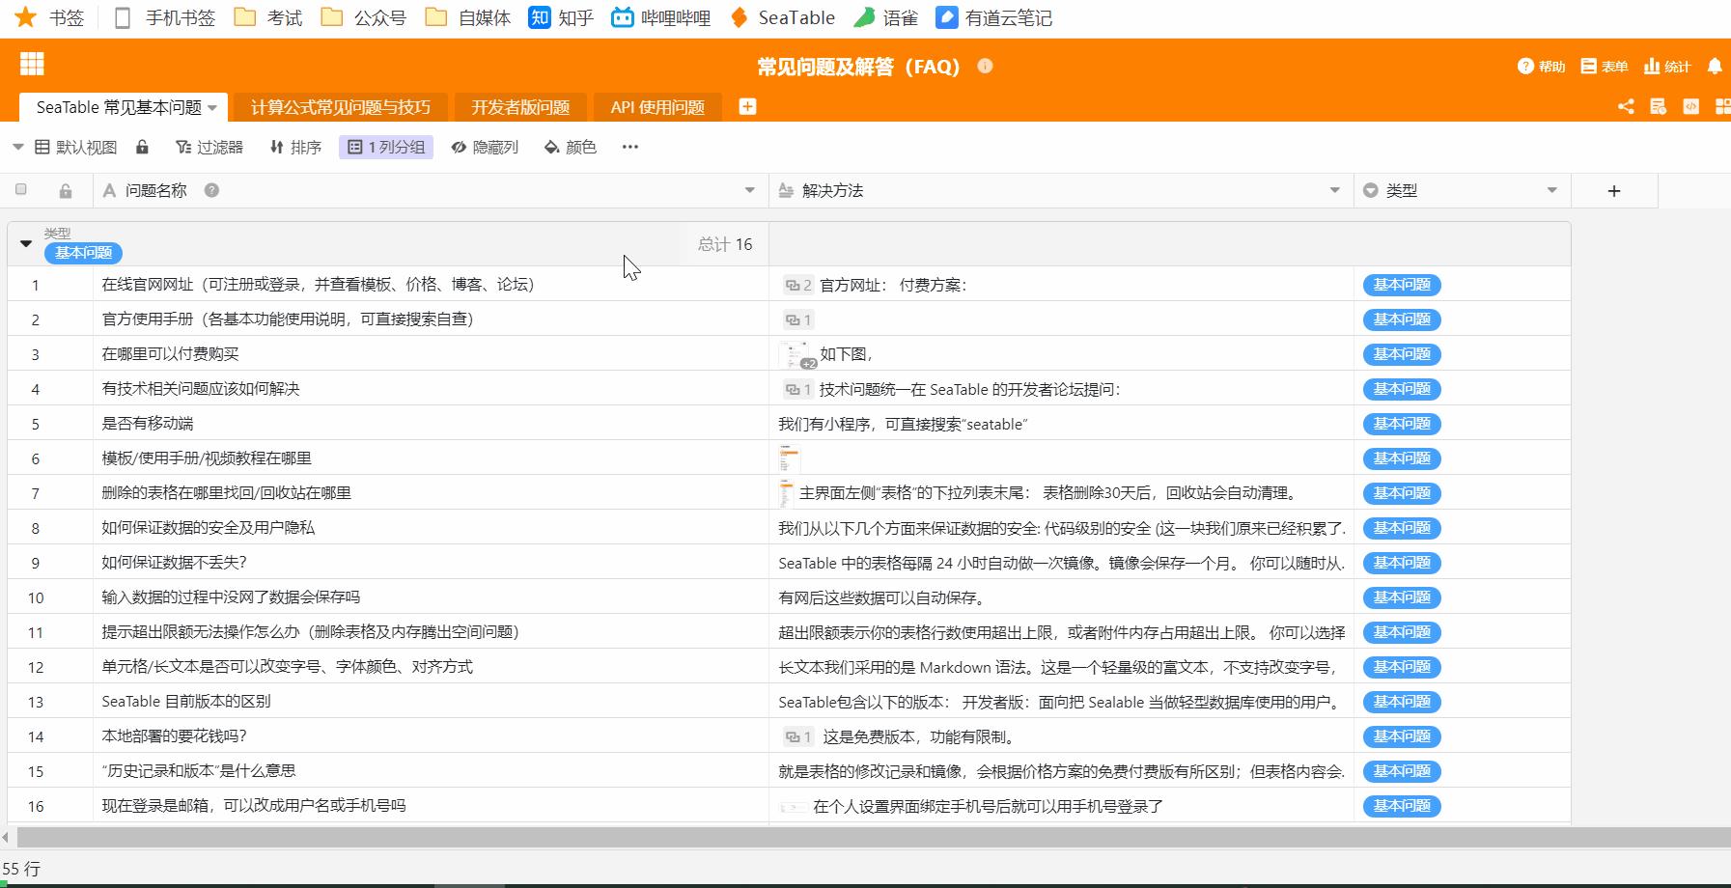Open 问题名称 column dropdown arrow
The image size is (1731, 888).
(750, 190)
